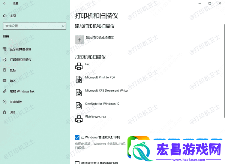Uncheck 让 Windows 管理默认打印机 checkbox
225x164 pixels.
click(x=77, y=137)
